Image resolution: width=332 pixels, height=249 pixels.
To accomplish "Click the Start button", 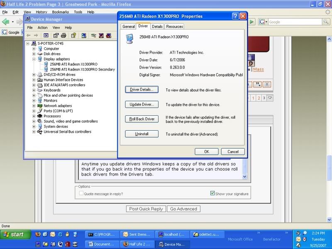I will [15, 234].
